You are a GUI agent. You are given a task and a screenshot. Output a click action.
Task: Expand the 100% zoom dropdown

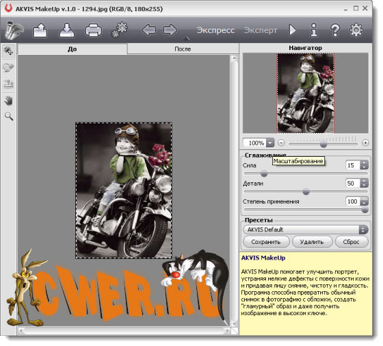tap(270, 143)
